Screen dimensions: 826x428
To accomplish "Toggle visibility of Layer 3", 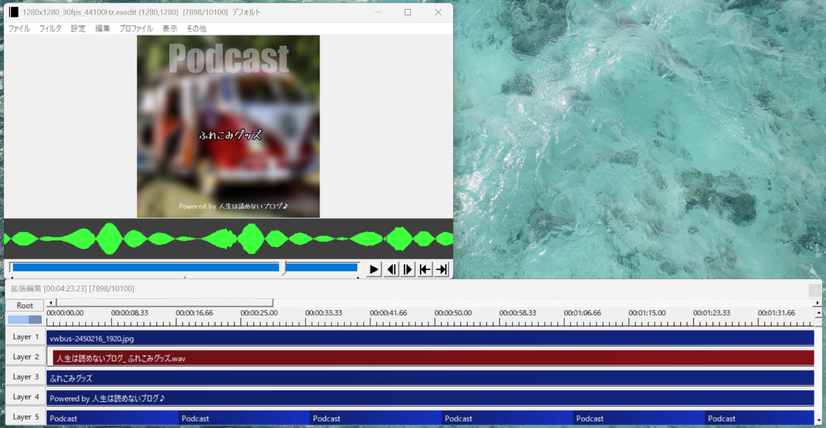I will tap(26, 377).
